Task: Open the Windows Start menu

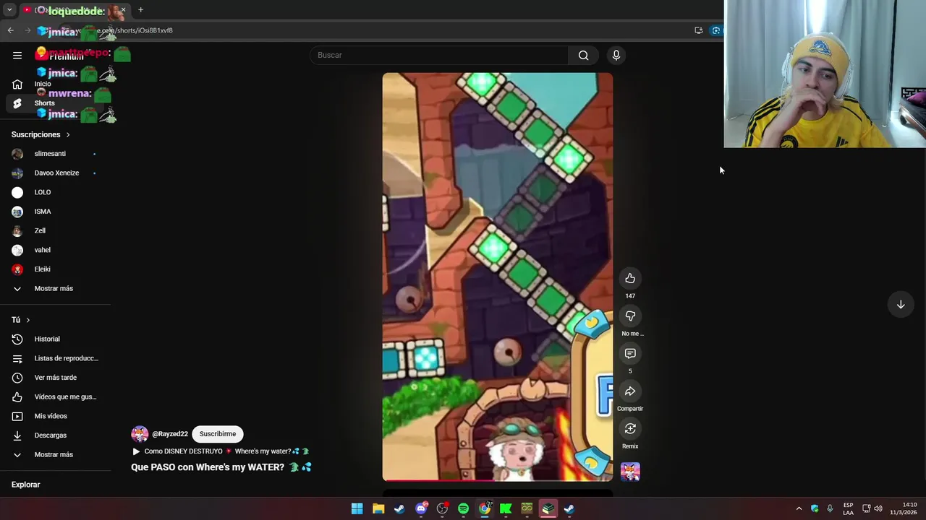Action: 357,508
